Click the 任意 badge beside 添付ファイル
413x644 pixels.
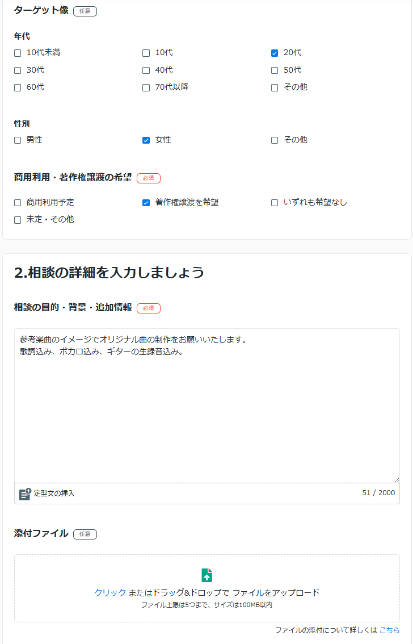coord(85,534)
